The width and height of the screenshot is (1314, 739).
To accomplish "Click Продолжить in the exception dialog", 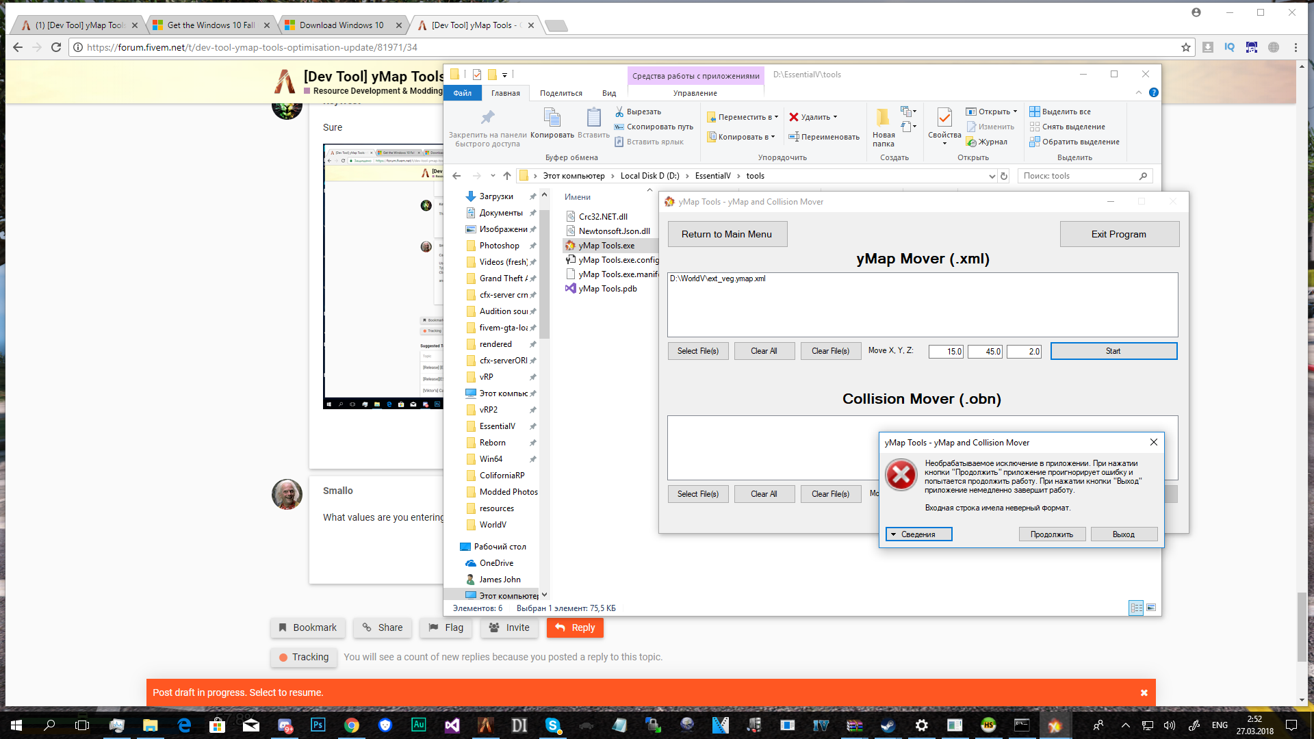I will click(1052, 534).
